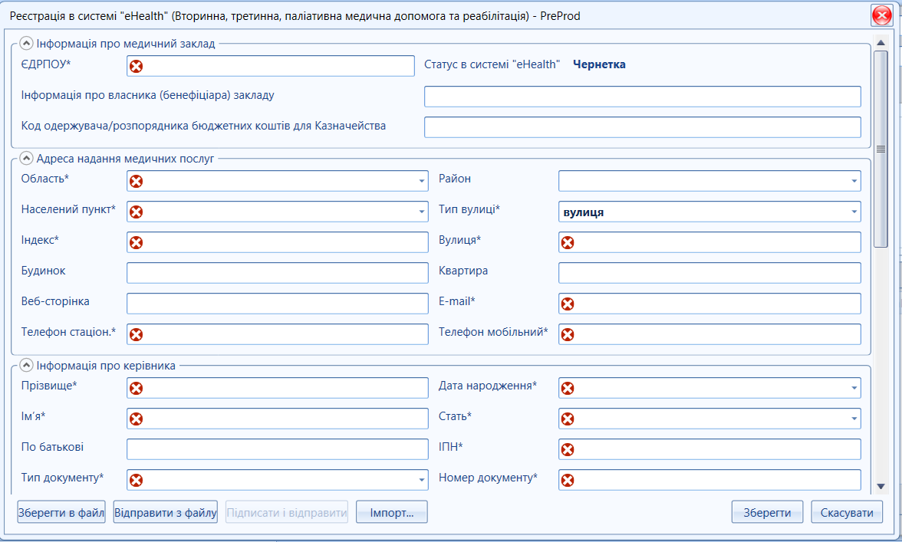Click the error icon in Дата народження field

pos(568,388)
